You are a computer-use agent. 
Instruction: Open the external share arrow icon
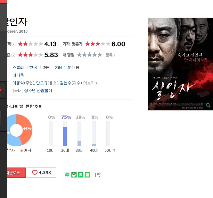[x=98, y=175]
